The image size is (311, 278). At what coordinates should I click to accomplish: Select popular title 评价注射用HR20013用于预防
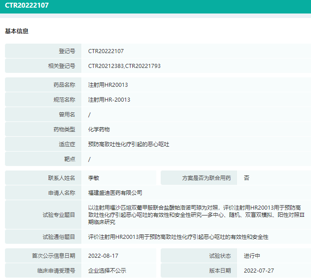(x=178, y=237)
